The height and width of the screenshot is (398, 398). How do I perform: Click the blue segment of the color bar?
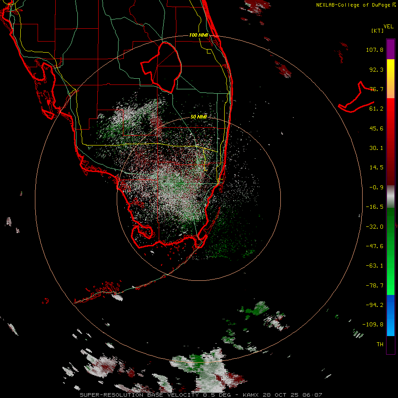click(390, 315)
